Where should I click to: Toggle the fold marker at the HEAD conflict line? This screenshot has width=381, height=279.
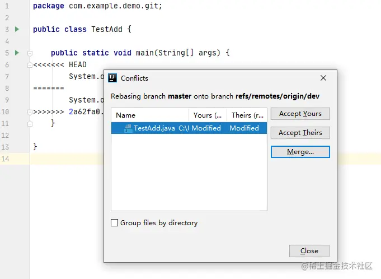pos(30,64)
